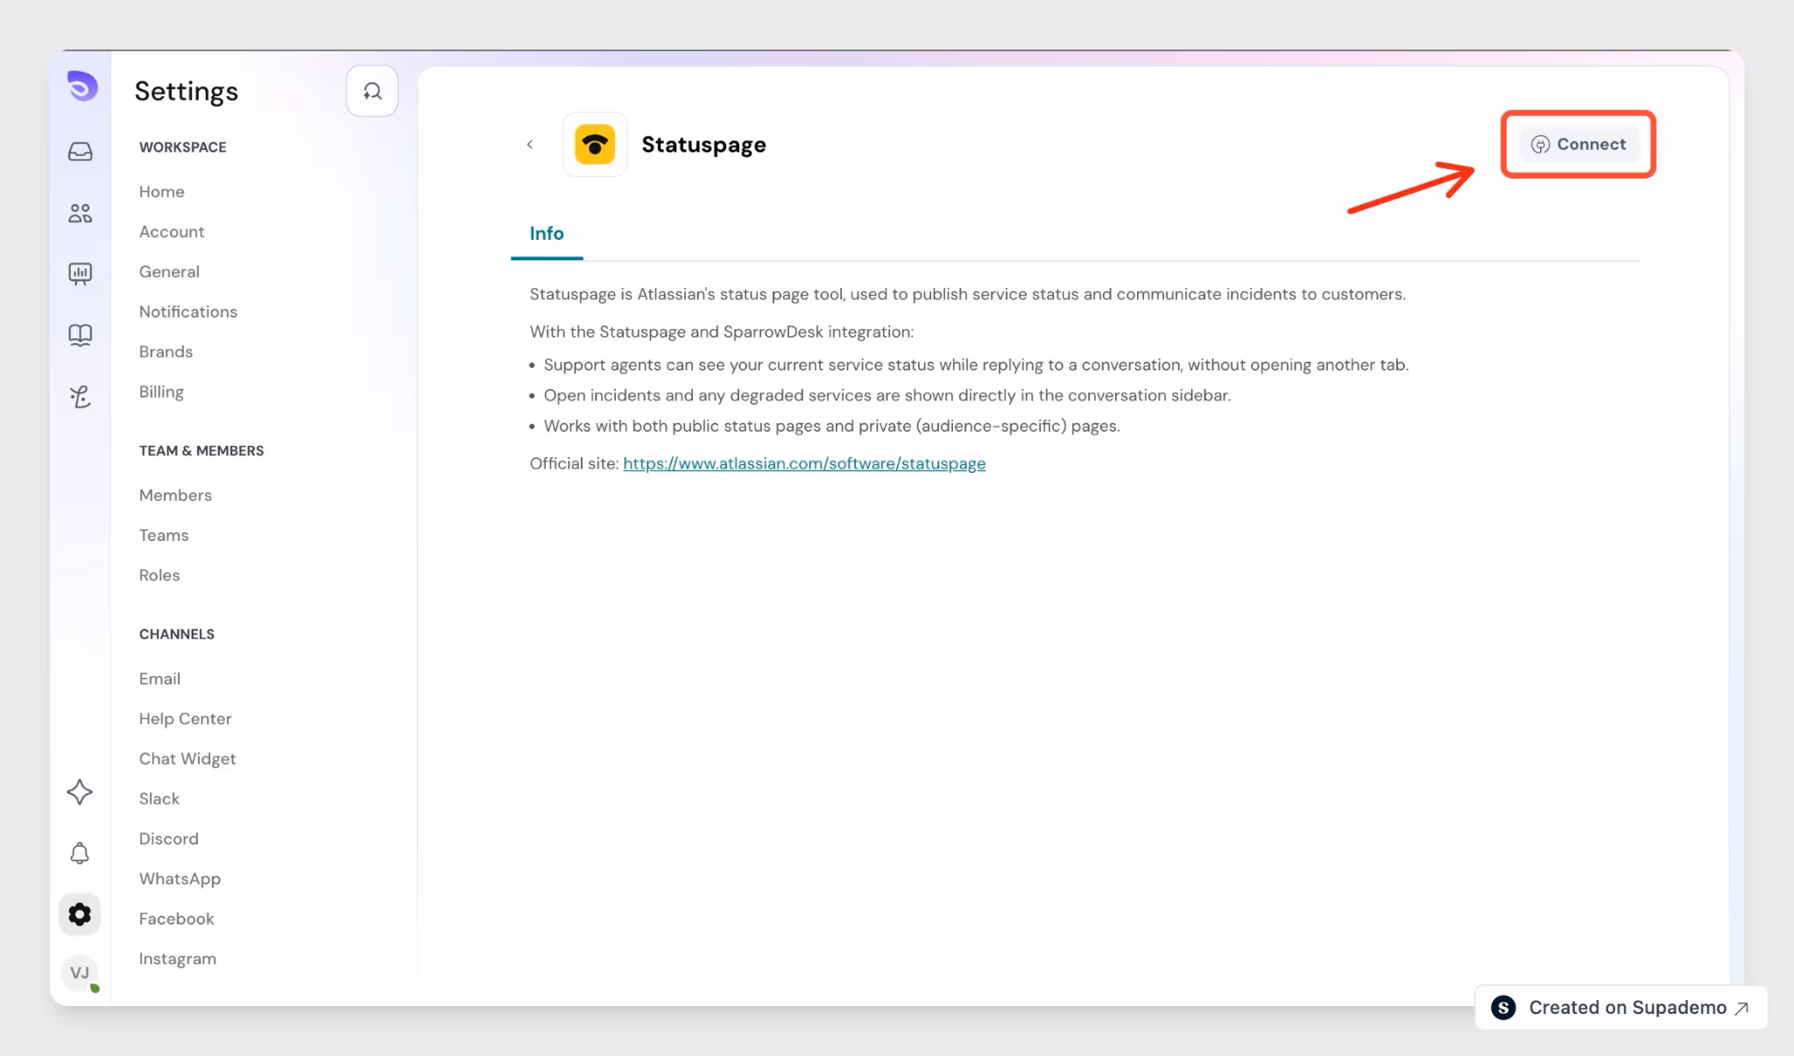Click the notifications bell icon
The width and height of the screenshot is (1794, 1056).
coord(80,854)
